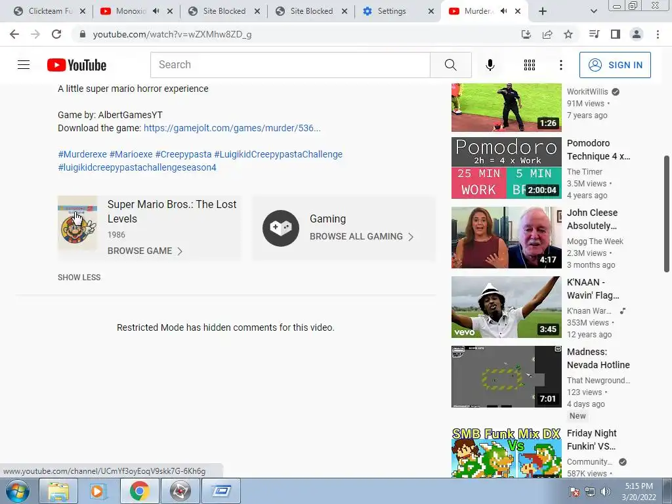Click the network icon in system tray
The width and height of the screenshot is (672, 504).
point(590,492)
